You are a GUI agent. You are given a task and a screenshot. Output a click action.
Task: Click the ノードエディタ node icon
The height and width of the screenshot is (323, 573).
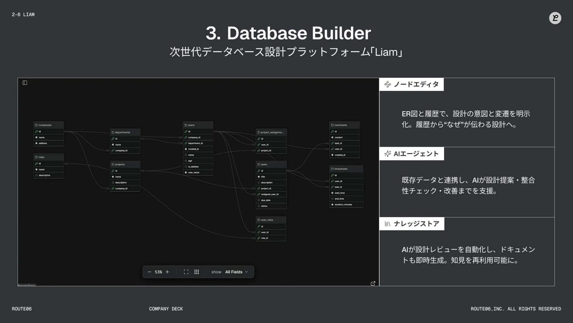tap(387, 84)
